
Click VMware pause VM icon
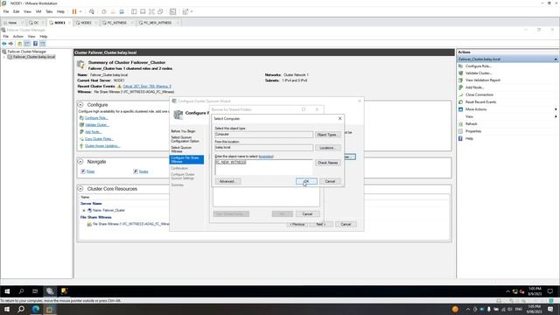click(x=74, y=11)
